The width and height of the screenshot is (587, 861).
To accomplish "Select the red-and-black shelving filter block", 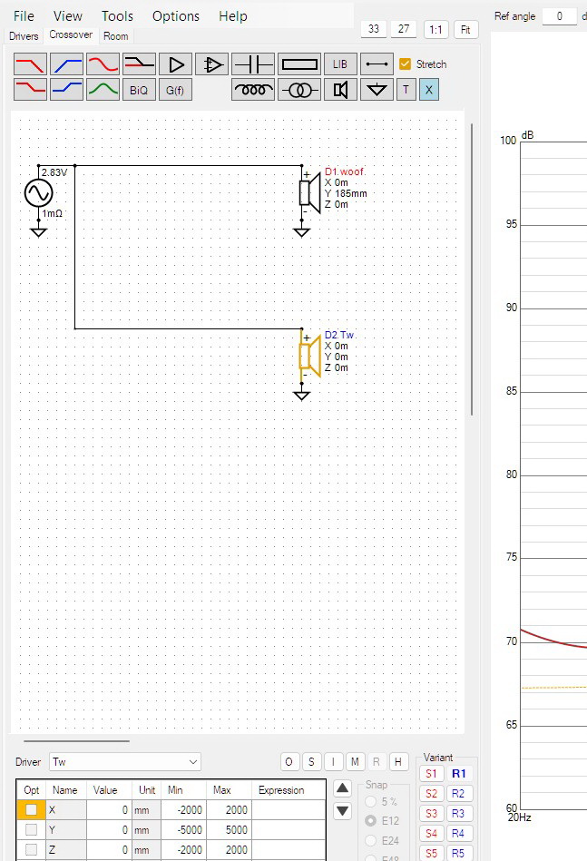I will coord(139,64).
